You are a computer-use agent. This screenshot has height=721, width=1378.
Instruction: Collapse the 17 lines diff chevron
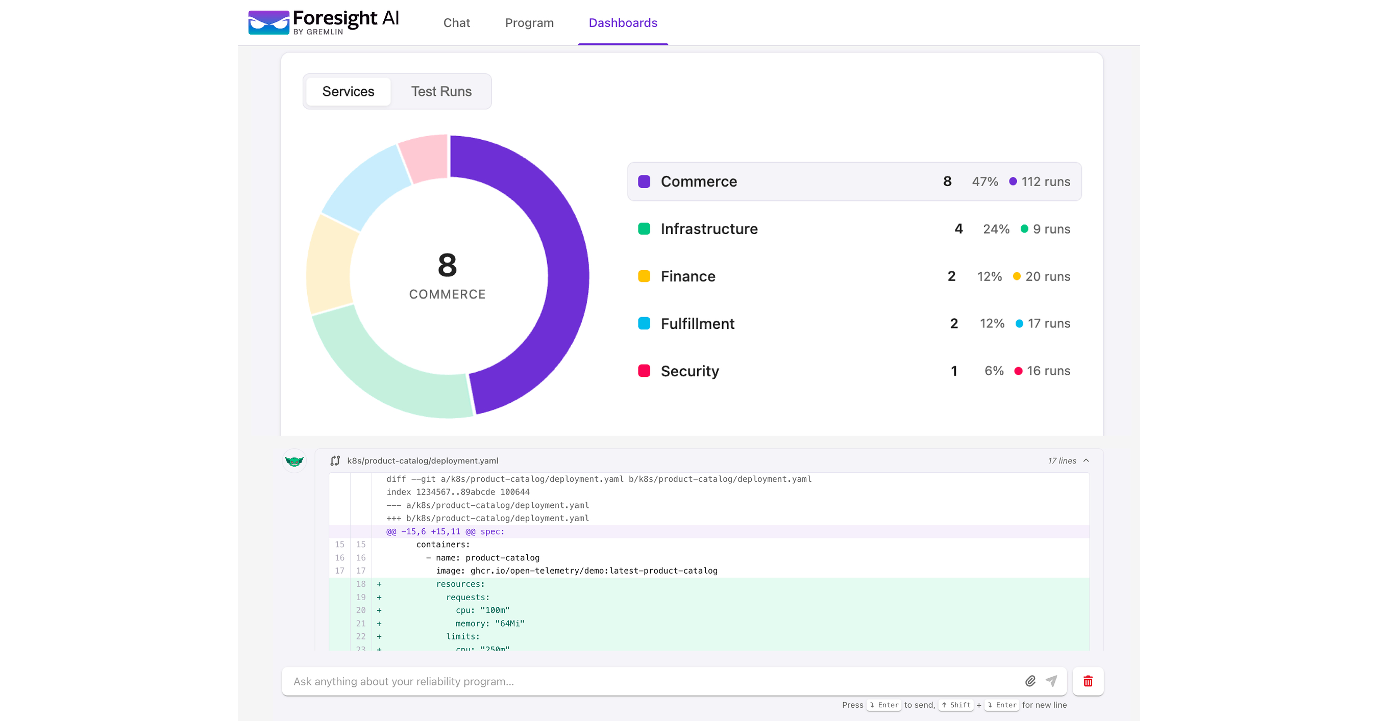[1086, 461]
